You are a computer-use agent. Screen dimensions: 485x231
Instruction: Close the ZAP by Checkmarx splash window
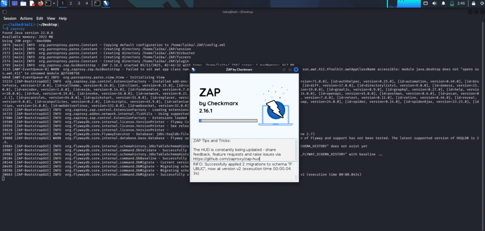pos(296,69)
